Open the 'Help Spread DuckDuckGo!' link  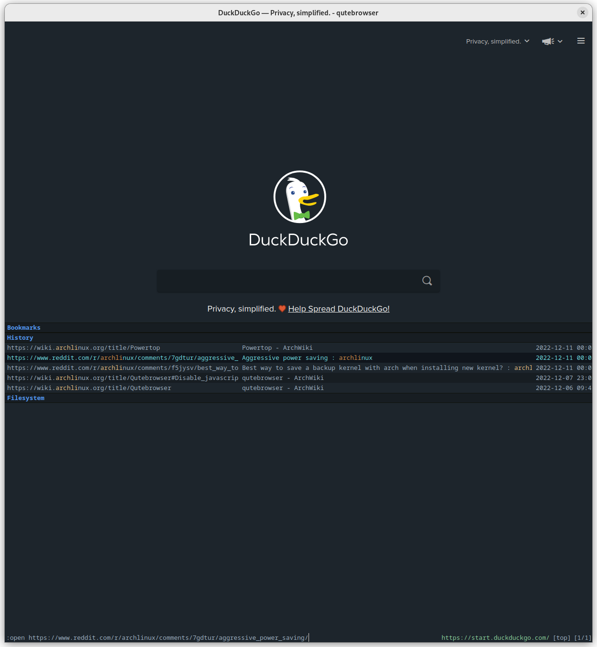point(339,309)
